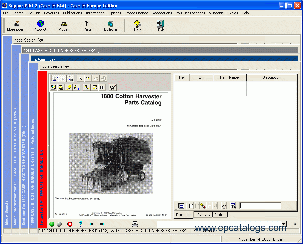The image size is (303, 244).
Task: Zoom in on the figure image
Action: click(80, 78)
